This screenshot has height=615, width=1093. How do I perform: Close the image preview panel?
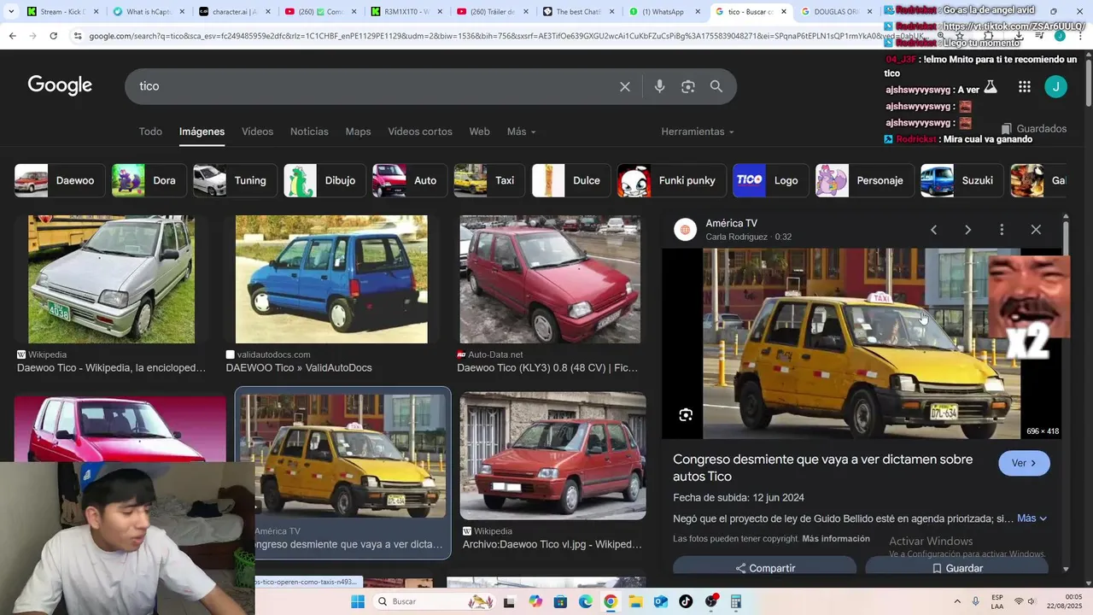[1036, 230]
